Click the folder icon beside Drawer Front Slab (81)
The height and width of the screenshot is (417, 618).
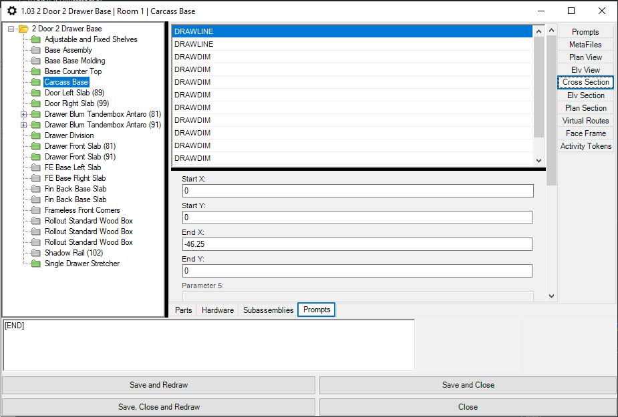(x=36, y=146)
